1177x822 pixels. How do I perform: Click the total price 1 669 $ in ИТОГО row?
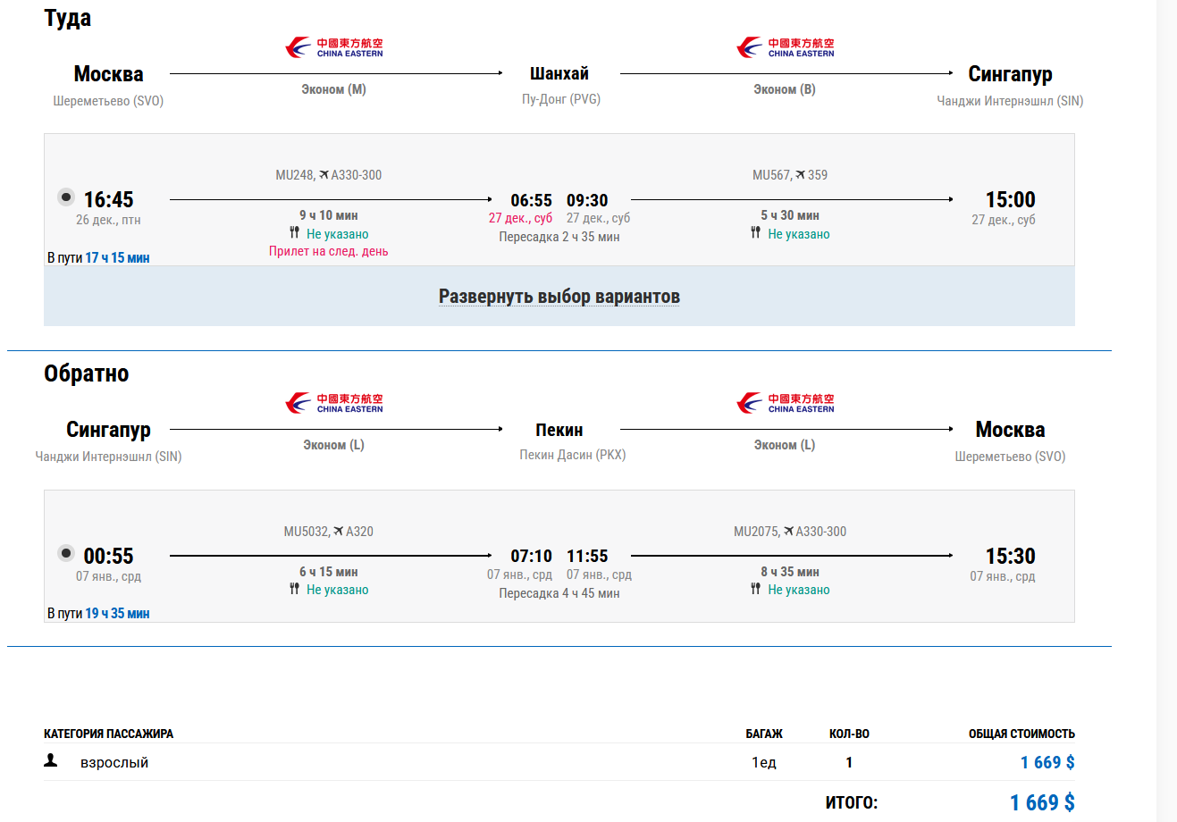(1042, 802)
